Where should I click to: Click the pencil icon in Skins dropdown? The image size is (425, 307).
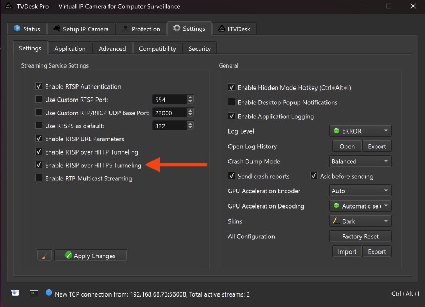tap(336, 221)
